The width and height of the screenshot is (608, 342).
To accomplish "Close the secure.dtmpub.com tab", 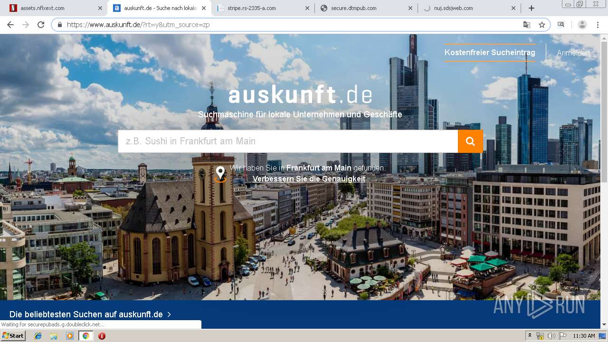I will click(410, 8).
